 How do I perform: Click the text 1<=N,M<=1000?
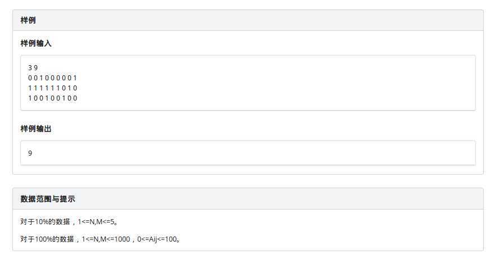(x=106, y=239)
